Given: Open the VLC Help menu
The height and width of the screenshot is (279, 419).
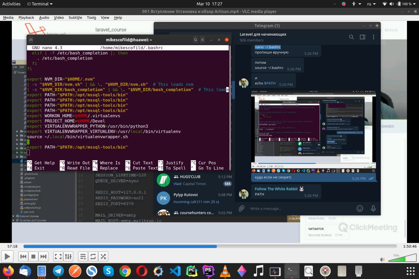Looking at the screenshot, I should pos(118,18).
